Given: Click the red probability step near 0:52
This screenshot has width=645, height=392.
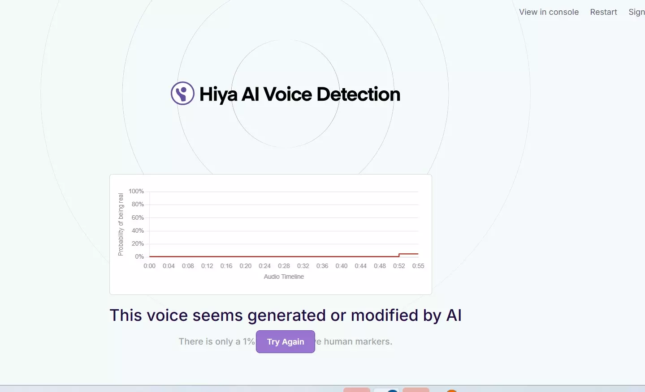Looking at the screenshot, I should 399,255.
